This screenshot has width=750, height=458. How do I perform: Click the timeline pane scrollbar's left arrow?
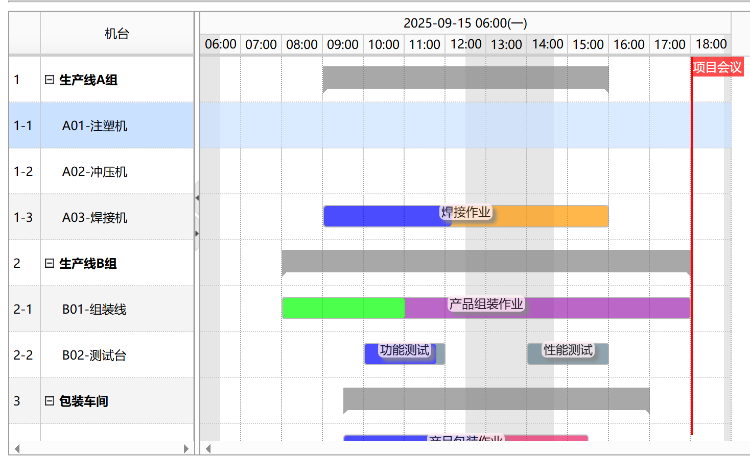pyautogui.click(x=208, y=449)
